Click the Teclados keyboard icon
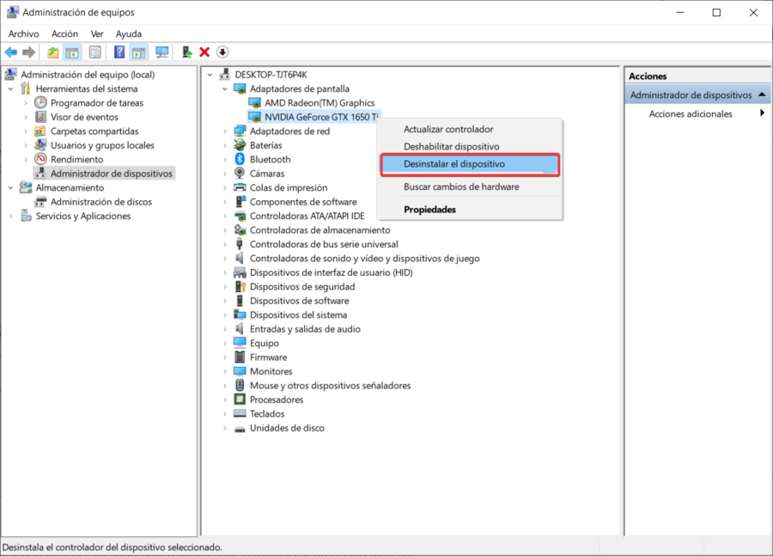Image resolution: width=773 pixels, height=556 pixels. pos(240,413)
